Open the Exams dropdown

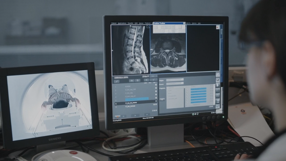pyautogui.click(x=175, y=83)
